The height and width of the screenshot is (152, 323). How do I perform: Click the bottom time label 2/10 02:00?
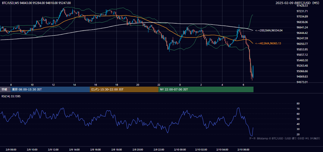click(201, 149)
